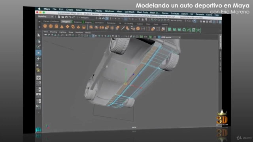This screenshot has height=142, width=253.
Task: Click the Save Scene disk icon
Action: click(66, 17)
